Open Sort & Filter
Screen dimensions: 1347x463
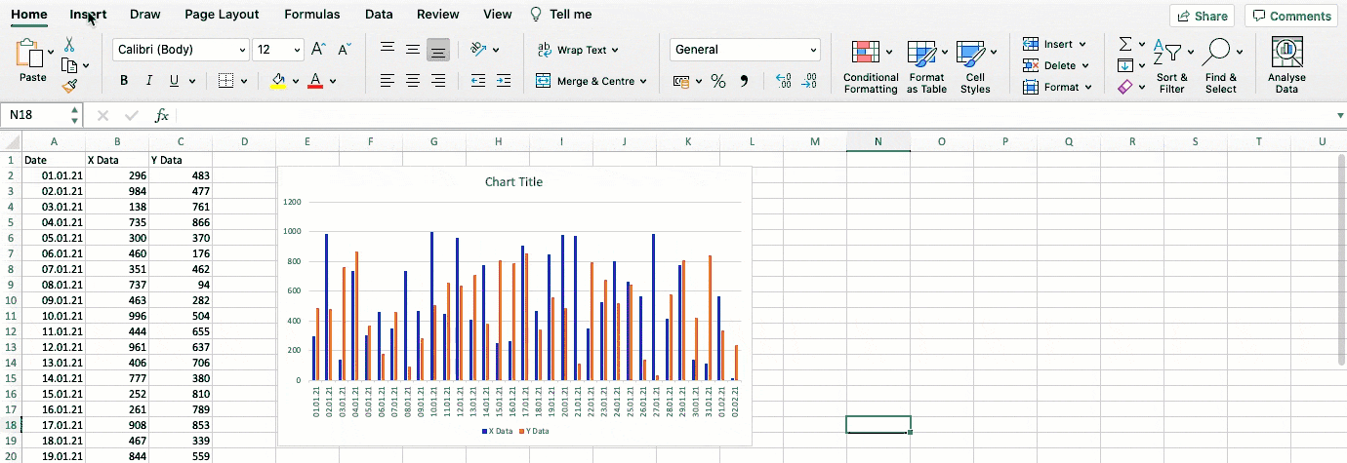pos(1172,67)
